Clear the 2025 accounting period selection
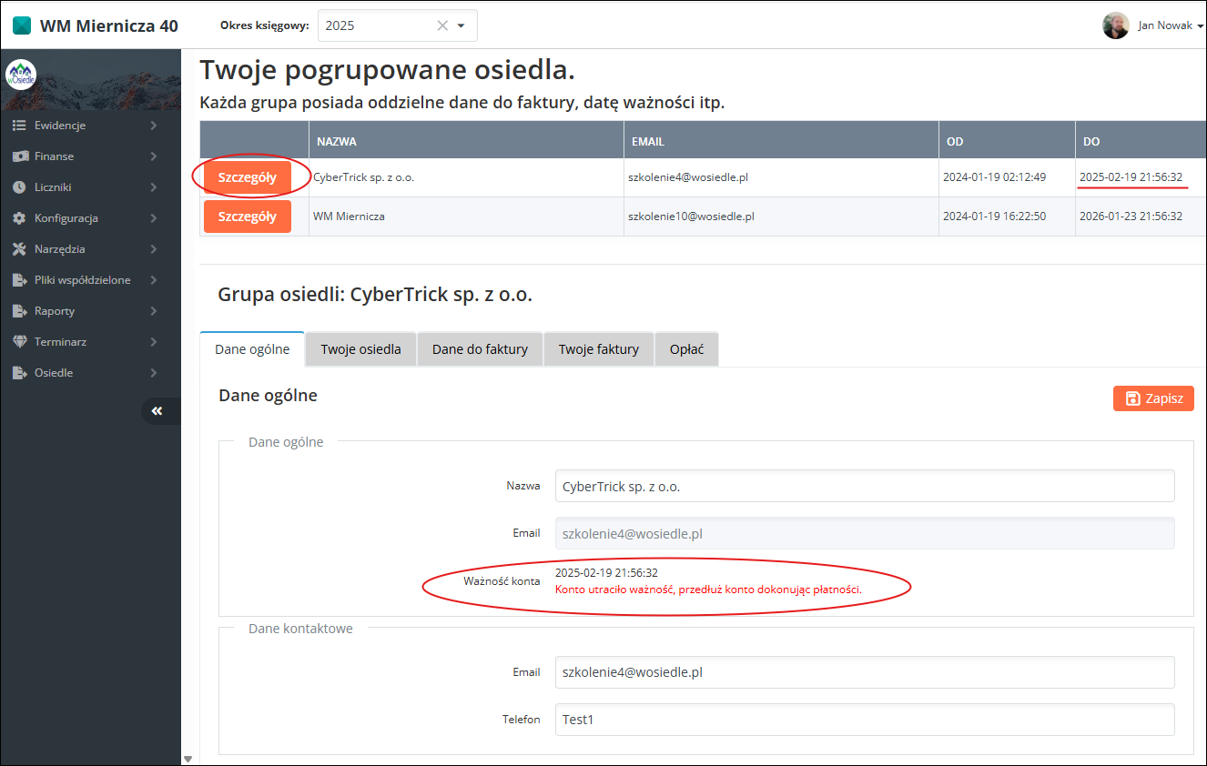This screenshot has width=1207, height=766. (442, 25)
